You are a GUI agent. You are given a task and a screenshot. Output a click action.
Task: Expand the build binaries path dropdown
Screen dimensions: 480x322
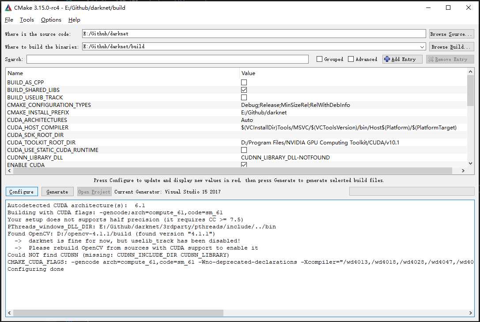click(x=422, y=47)
